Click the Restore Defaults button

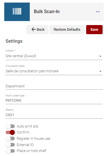(x=67, y=30)
